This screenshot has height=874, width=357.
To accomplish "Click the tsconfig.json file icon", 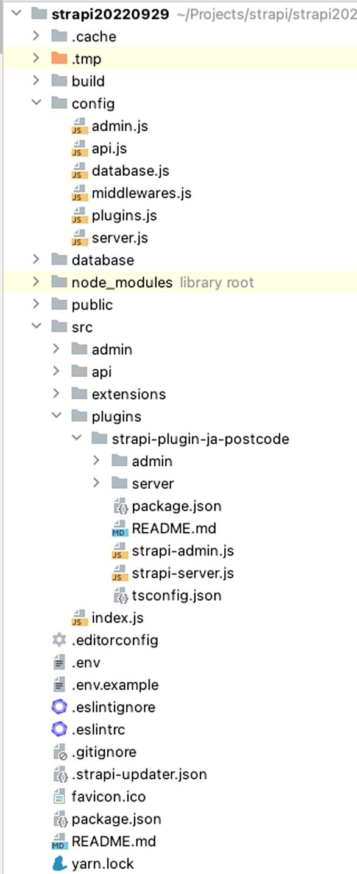I will (x=119, y=596).
